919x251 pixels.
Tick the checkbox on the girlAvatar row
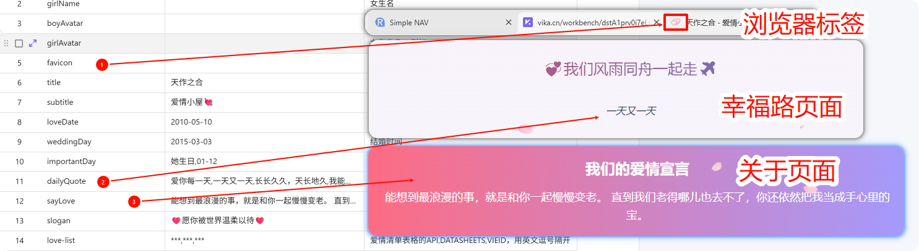(x=19, y=43)
